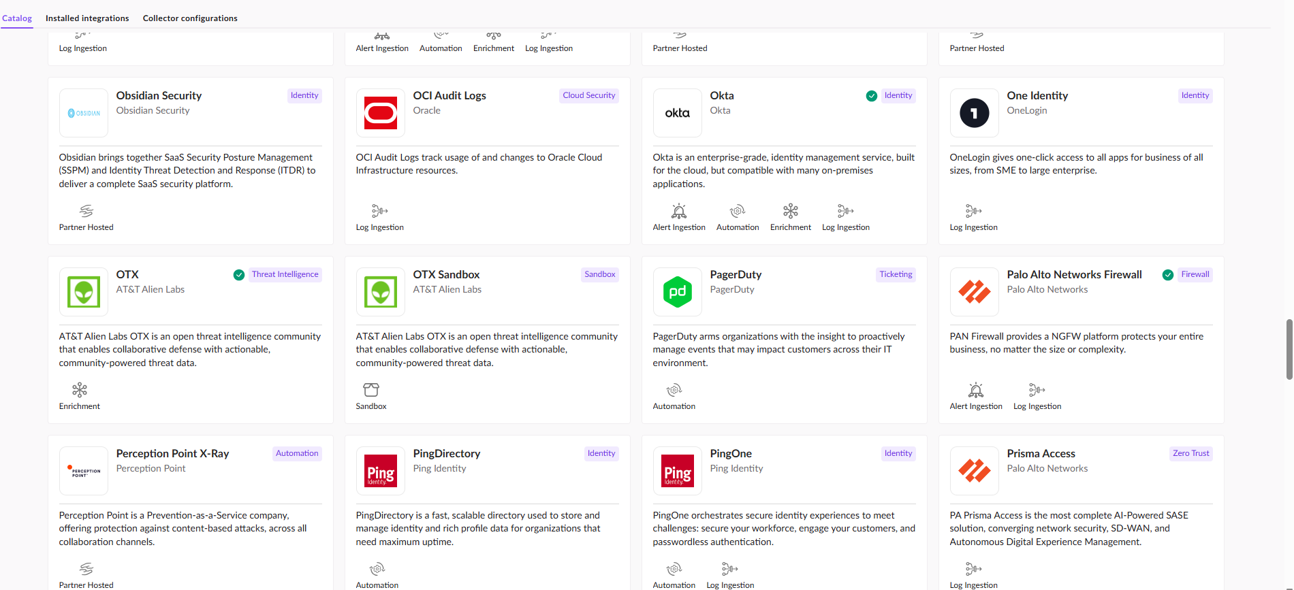Click Obsidian Security Partner Hosted icon

86,211
